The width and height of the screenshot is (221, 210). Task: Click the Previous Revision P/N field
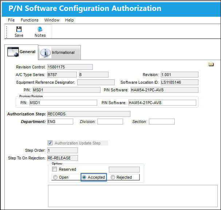click(63, 103)
